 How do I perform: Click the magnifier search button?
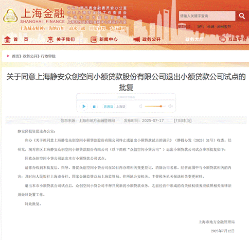(x=242, y=16)
